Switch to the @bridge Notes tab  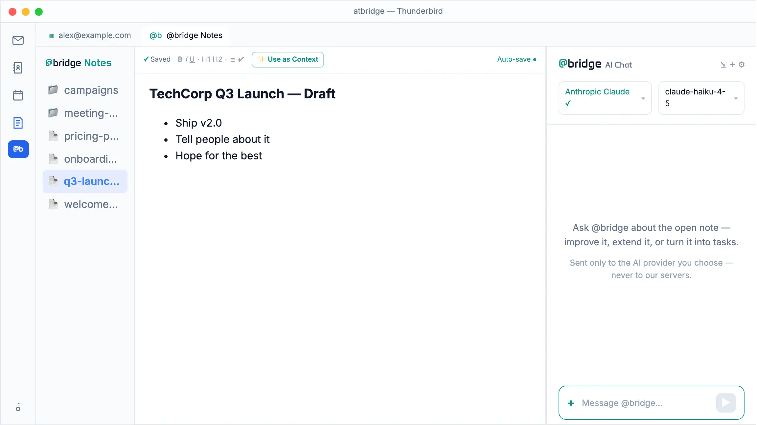[x=186, y=35]
